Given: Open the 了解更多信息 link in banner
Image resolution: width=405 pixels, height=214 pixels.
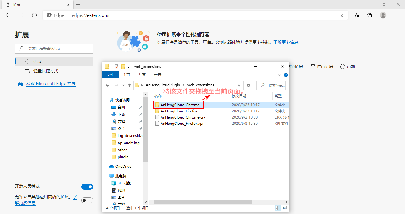Looking at the screenshot, I should point(286,42).
